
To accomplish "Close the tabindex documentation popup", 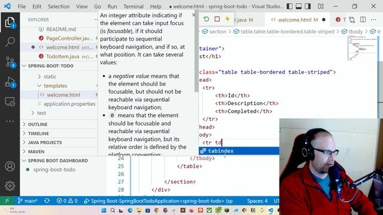I will [x=194, y=15].
